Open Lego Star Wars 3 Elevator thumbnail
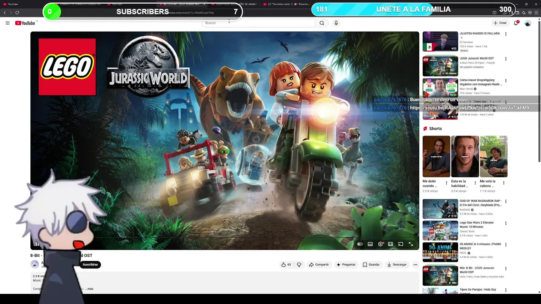 pos(440,230)
